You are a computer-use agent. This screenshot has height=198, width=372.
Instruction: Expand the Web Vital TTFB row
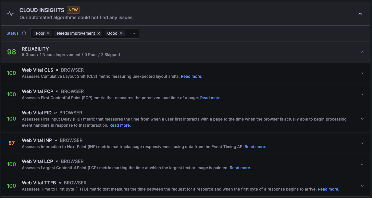362,186
